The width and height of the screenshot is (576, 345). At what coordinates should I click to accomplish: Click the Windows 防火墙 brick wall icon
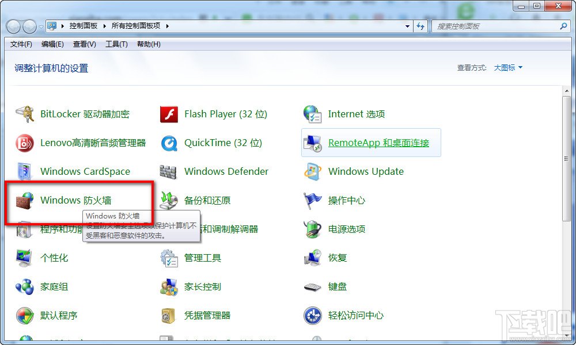pyautogui.click(x=25, y=200)
